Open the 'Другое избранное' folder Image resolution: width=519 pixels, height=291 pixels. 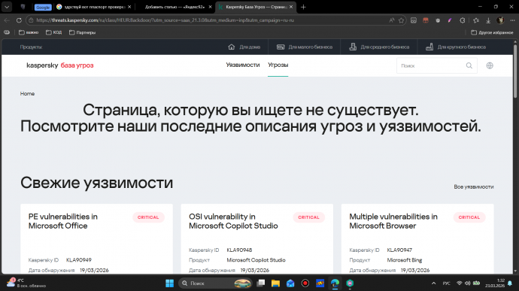[492, 32]
